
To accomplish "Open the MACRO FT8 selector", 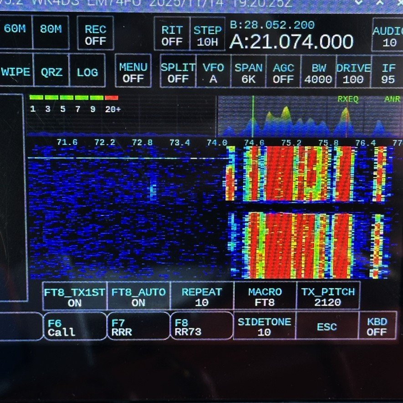I will tap(265, 297).
